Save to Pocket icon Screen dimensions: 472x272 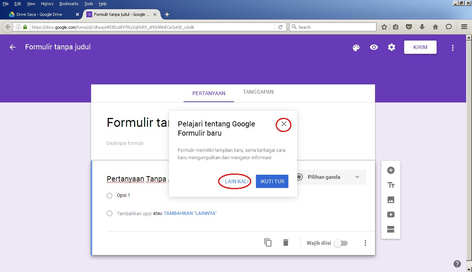(x=409, y=27)
